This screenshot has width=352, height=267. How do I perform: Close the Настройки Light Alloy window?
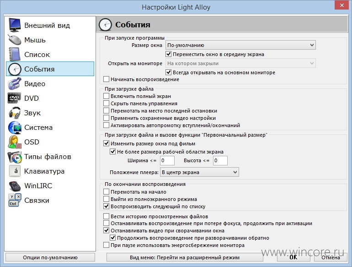pyautogui.click(x=341, y=5)
